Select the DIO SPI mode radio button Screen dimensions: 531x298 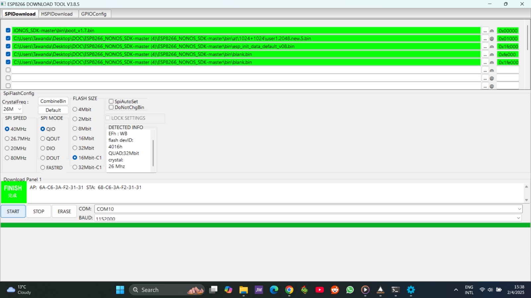pos(42,148)
